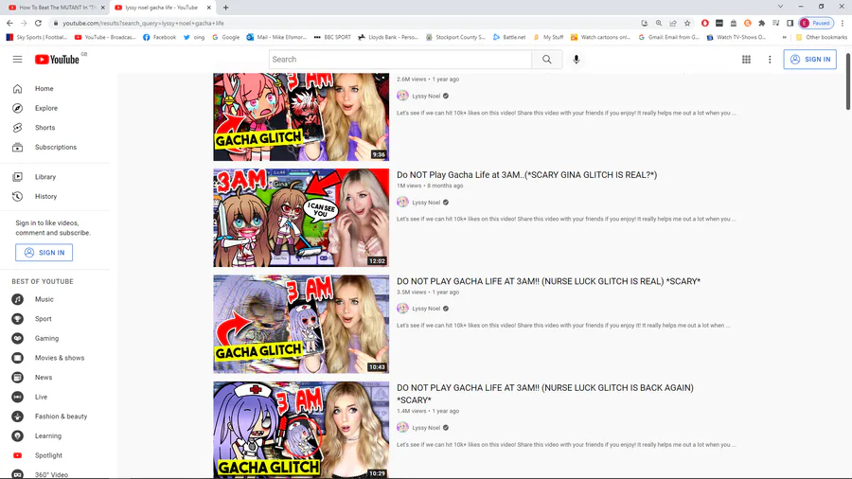Open the YouTube settings three-dot menu
Image resolution: width=852 pixels, height=479 pixels.
point(770,60)
